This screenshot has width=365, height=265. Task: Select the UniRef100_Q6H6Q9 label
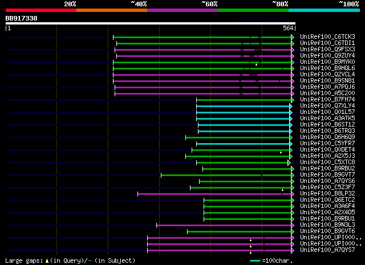pyautogui.click(x=327, y=137)
